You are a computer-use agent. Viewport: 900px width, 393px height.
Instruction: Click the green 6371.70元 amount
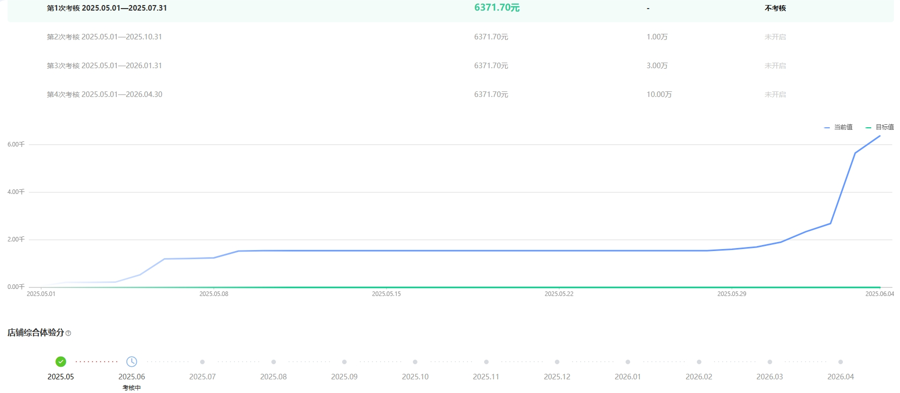(x=497, y=8)
